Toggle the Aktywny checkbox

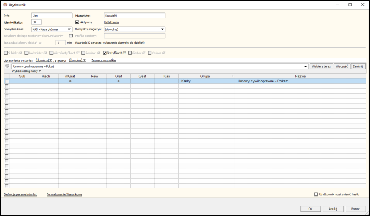click(77, 22)
